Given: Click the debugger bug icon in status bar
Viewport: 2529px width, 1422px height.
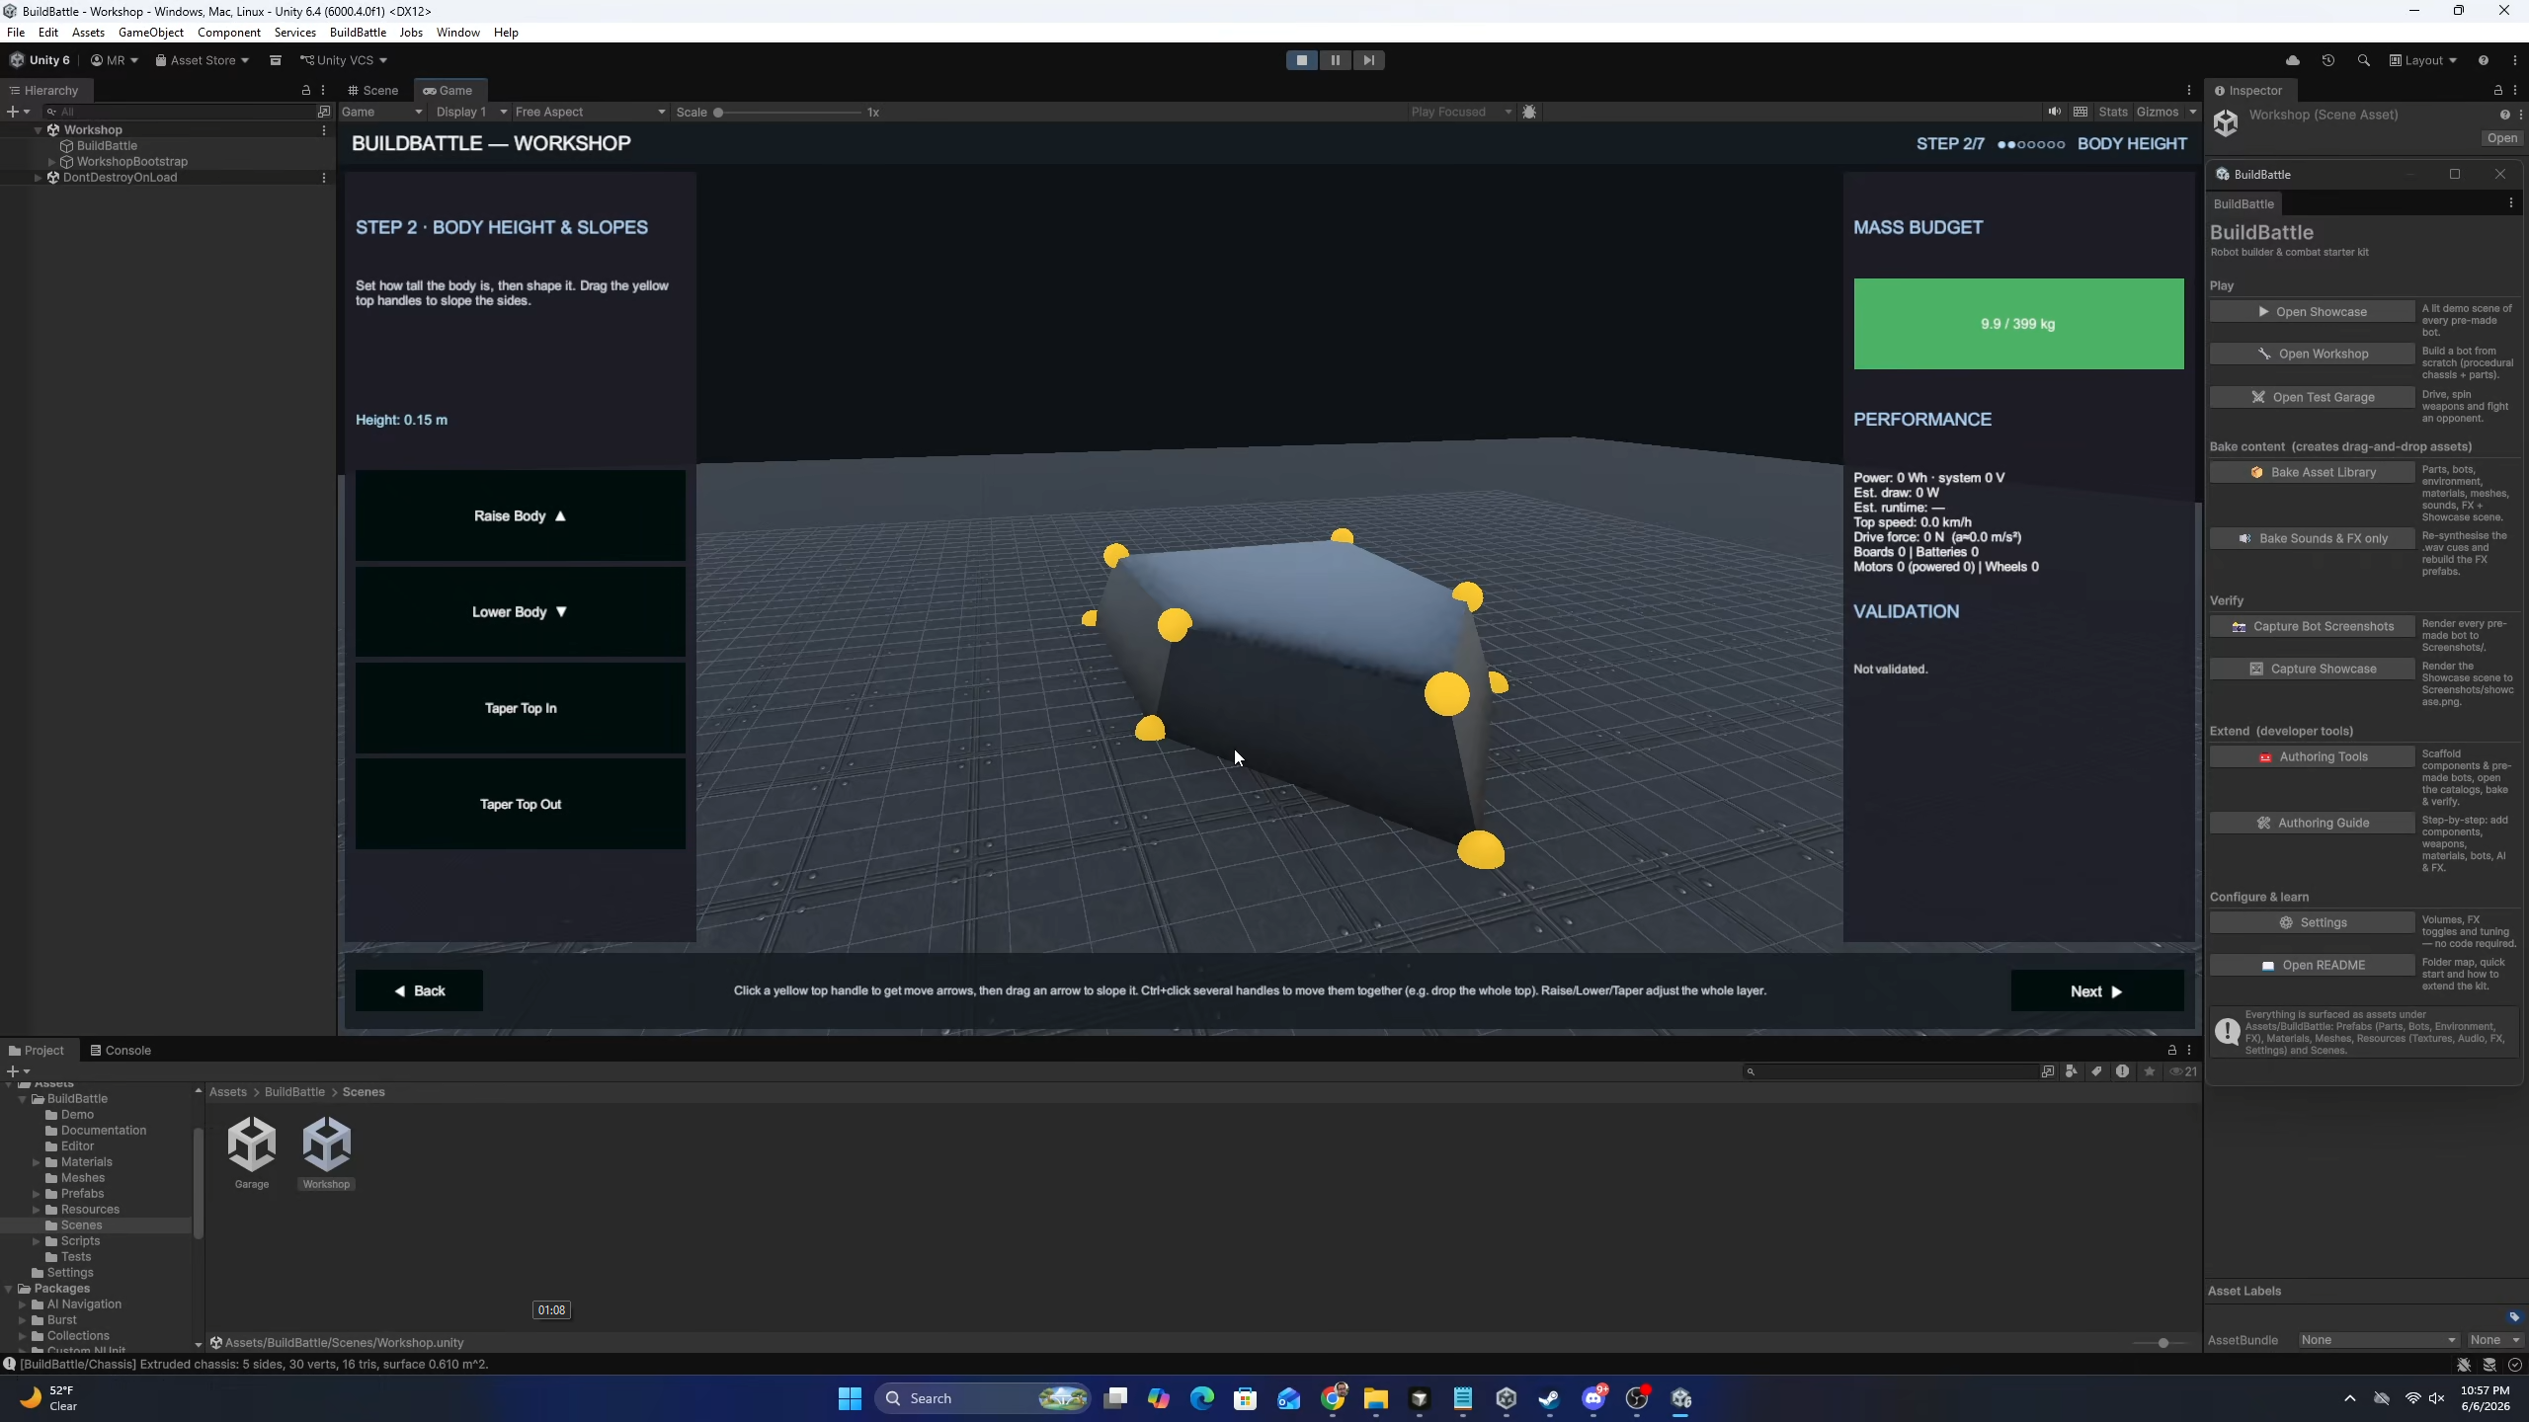Looking at the screenshot, I should pos(2464,1365).
